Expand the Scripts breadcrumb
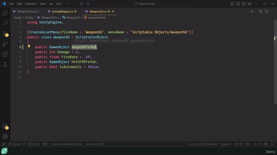 pos(29,18)
